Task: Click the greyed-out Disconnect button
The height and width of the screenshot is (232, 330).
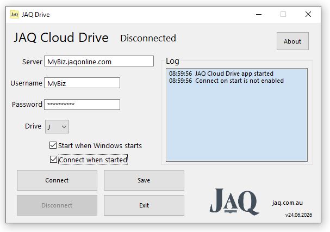Action: coord(57,205)
